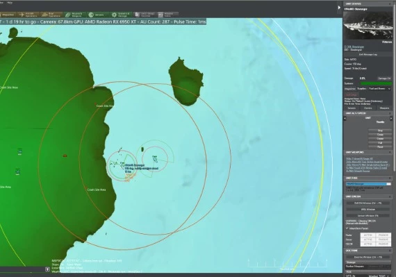Click the green Systems status bar
This screenshot has width=396, height=277.
tap(376, 83)
